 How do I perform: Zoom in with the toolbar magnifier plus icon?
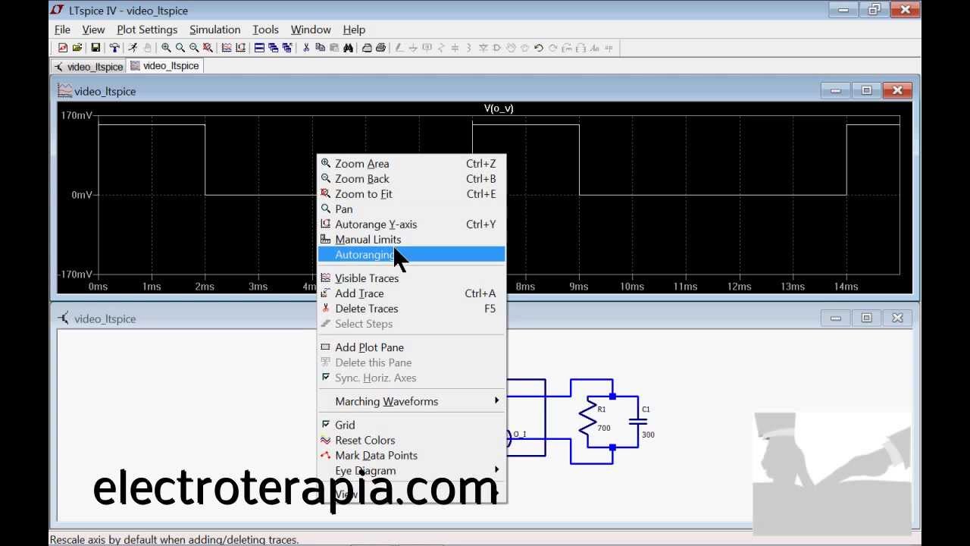(166, 48)
